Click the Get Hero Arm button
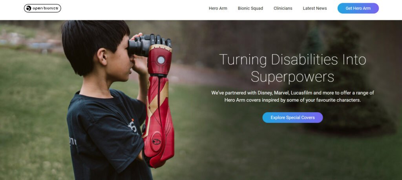 pos(358,8)
